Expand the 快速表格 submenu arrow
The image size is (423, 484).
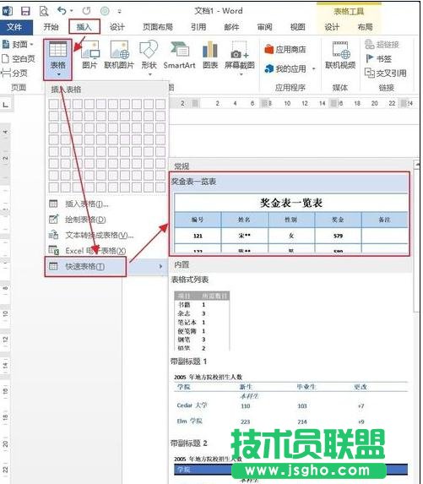[x=160, y=266]
